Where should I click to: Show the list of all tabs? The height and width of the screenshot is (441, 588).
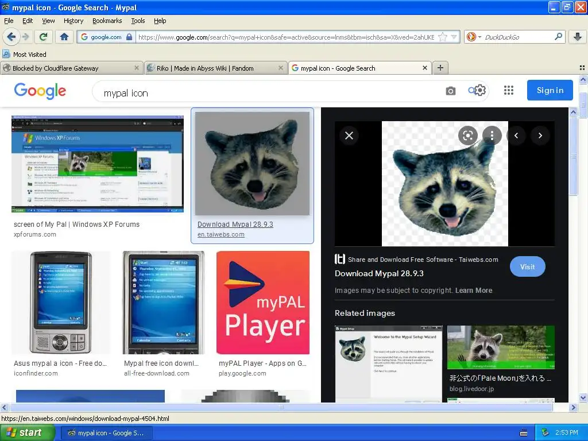point(582,68)
